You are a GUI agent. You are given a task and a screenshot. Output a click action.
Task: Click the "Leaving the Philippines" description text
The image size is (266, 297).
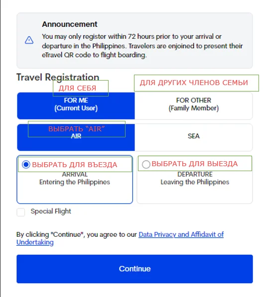click(x=195, y=182)
